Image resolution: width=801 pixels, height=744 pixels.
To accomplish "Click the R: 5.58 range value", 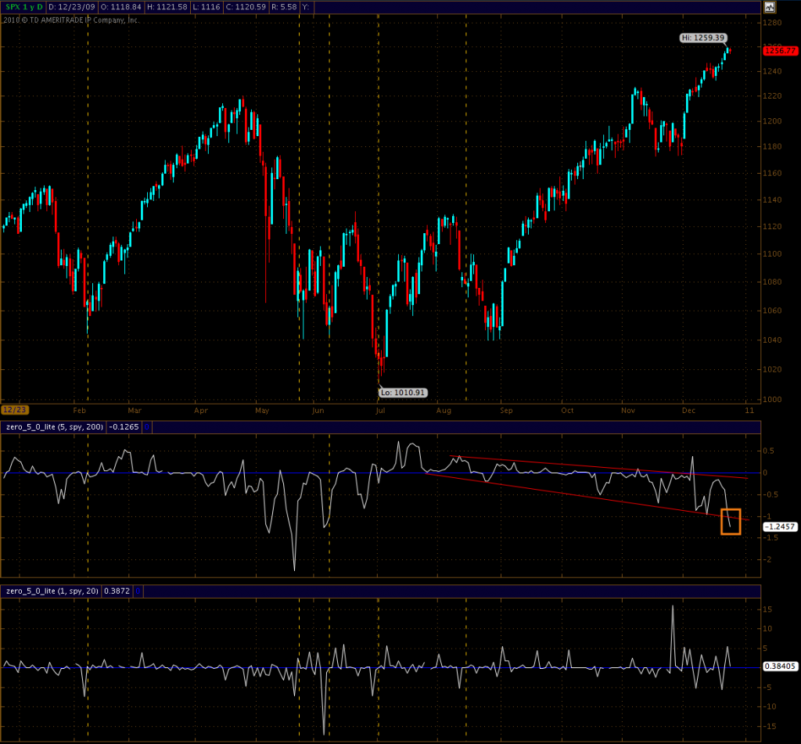I will pos(283,7).
